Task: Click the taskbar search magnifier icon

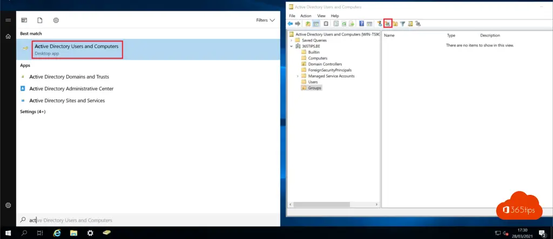Action: (x=24, y=233)
